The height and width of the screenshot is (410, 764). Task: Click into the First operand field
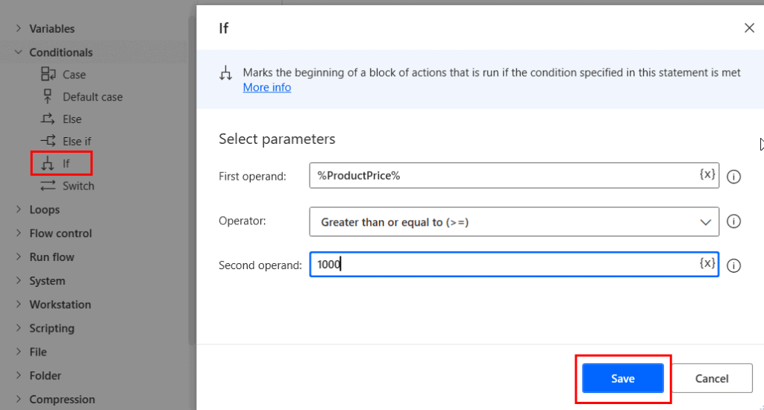point(514,175)
